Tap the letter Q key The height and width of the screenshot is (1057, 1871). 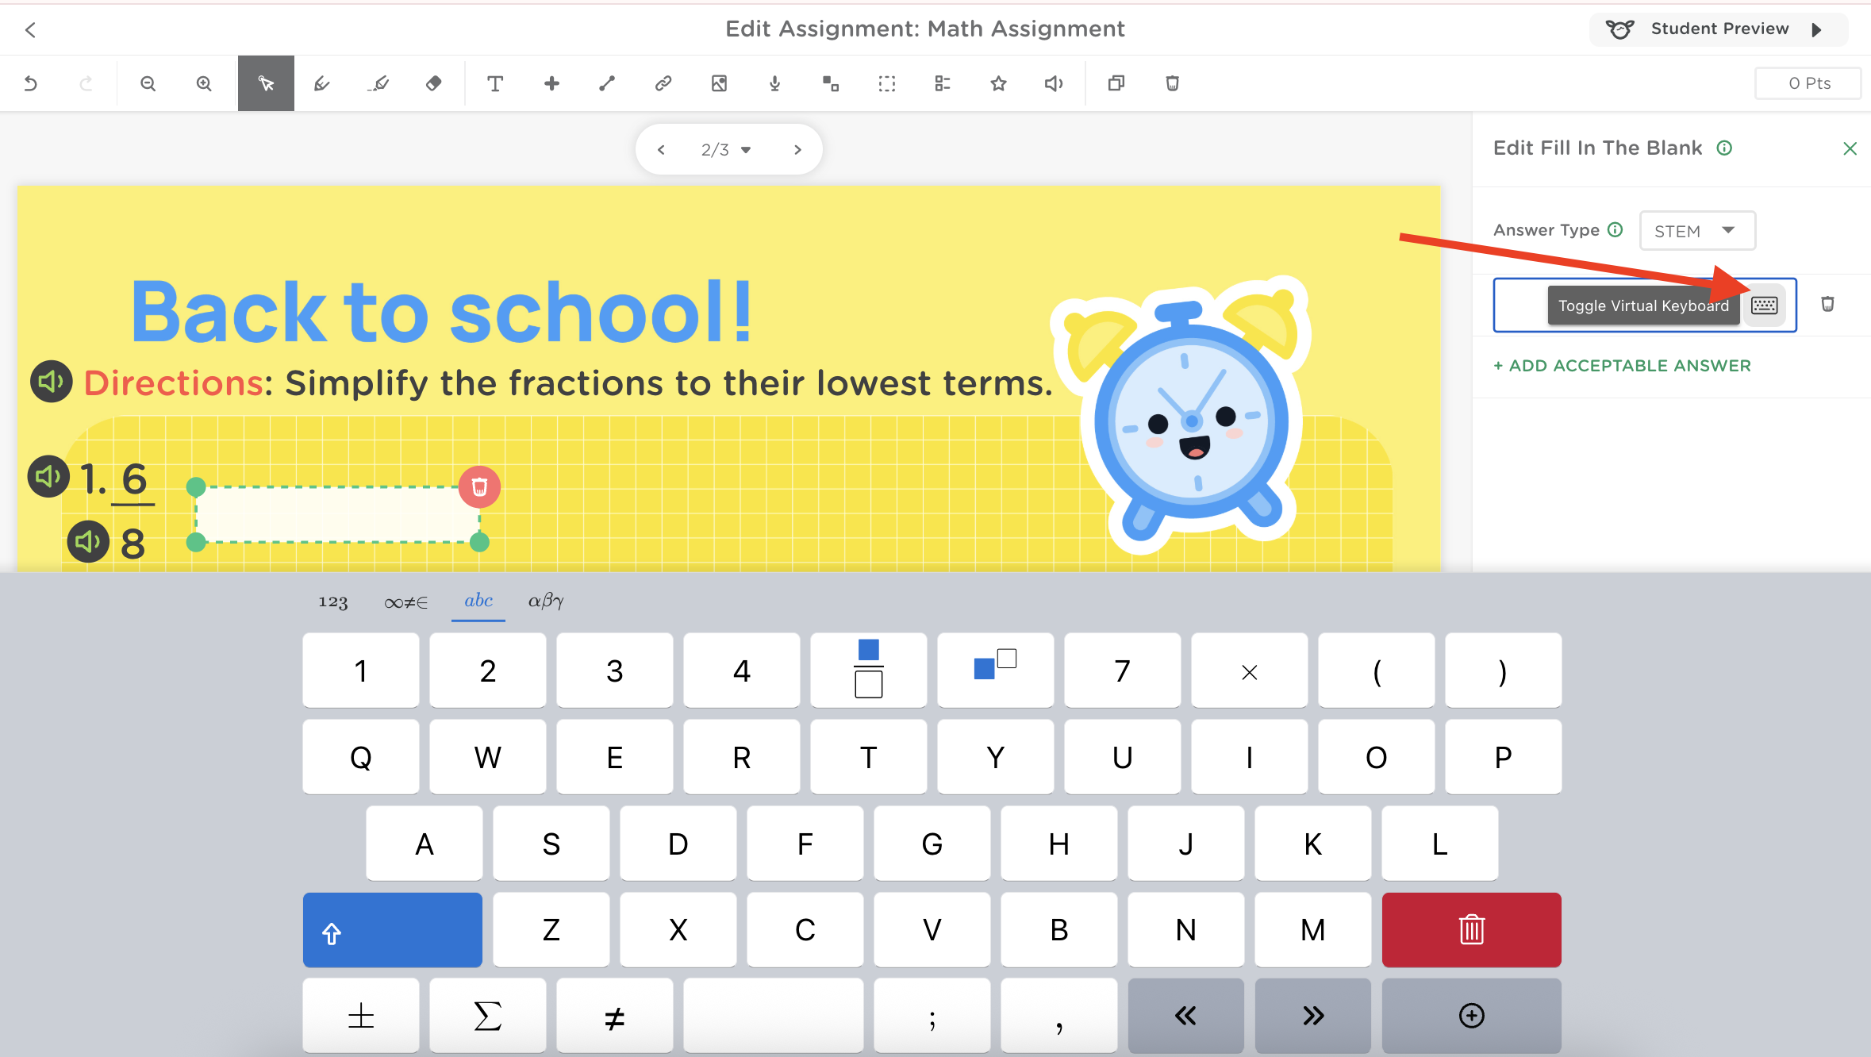[x=361, y=757]
